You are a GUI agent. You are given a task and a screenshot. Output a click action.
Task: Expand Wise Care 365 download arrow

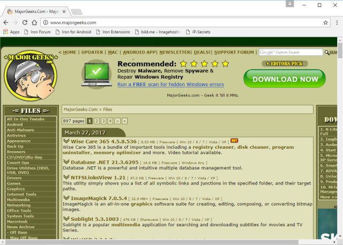click(x=66, y=141)
